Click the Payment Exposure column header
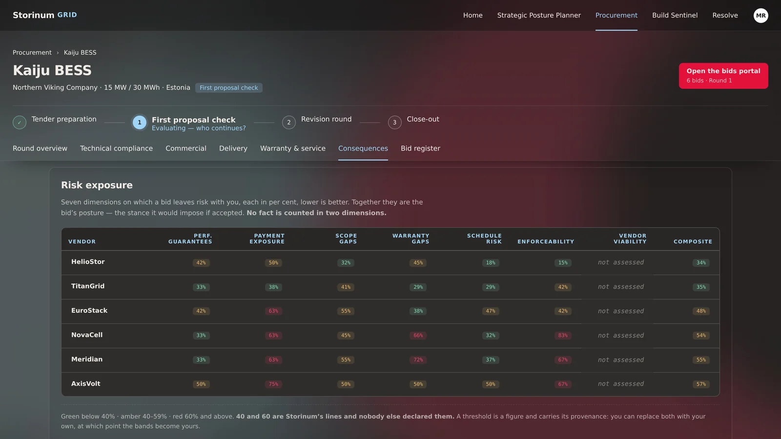781x439 pixels. click(x=267, y=239)
